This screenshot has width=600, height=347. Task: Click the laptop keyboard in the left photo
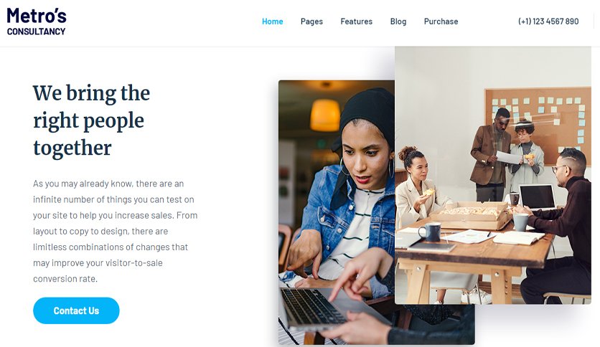[x=314, y=307]
